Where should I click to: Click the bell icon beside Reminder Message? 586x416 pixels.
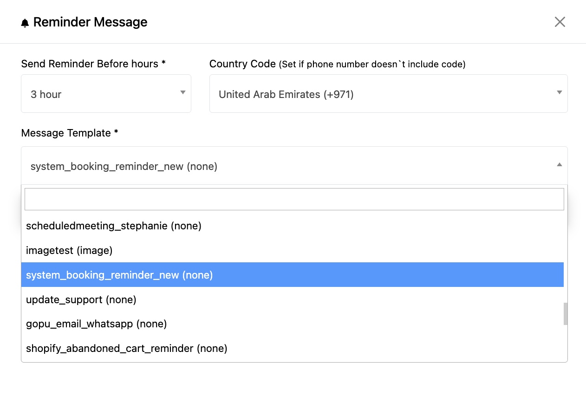25,23
